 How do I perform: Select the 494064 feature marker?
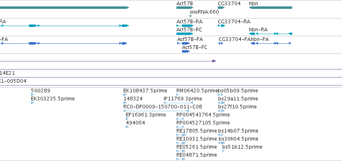click(x=127, y=127)
